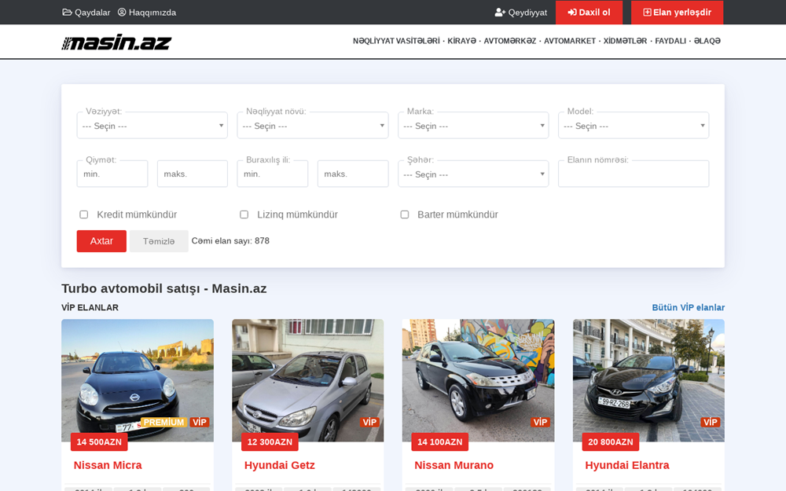786x491 pixels.
Task: Focus the Qiymət min. field
Action: click(x=112, y=174)
